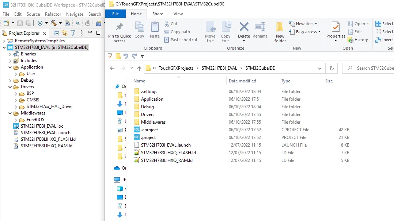This screenshot has width=394, height=221.
Task: Expand the Binaries node
Action: [x=10, y=54]
